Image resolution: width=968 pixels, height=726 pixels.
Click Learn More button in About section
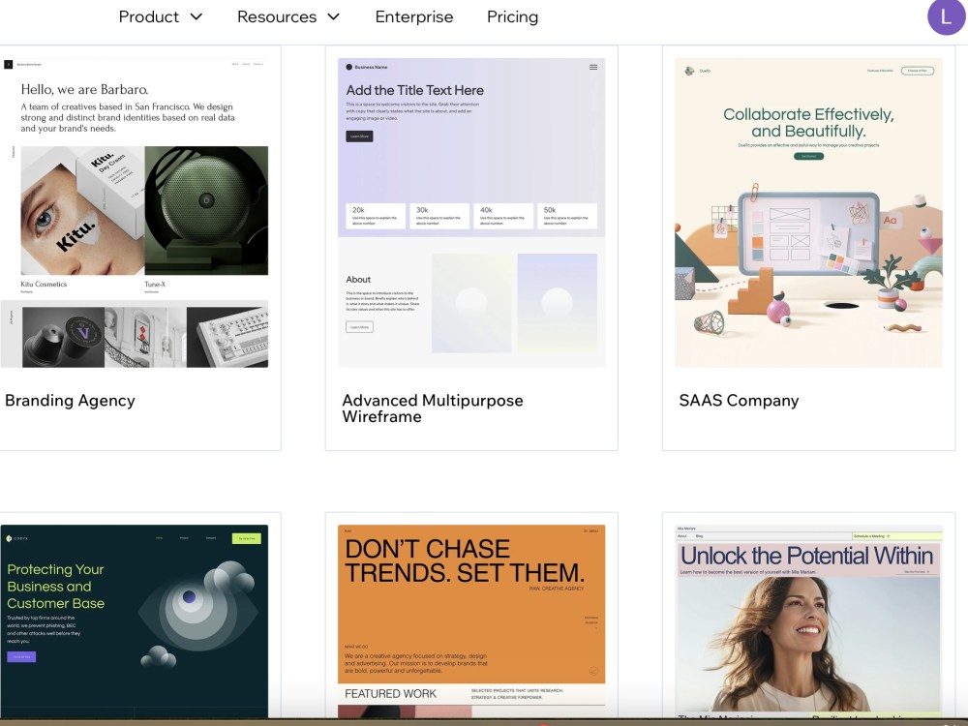tap(359, 327)
